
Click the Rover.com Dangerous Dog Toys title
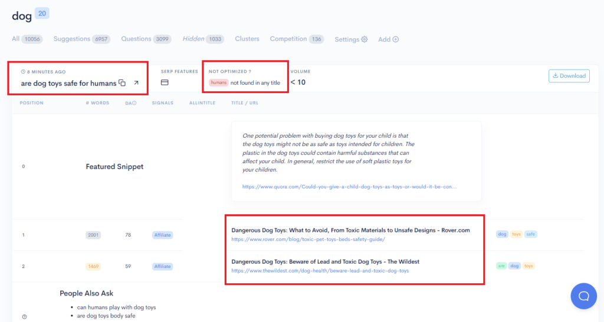350,230
